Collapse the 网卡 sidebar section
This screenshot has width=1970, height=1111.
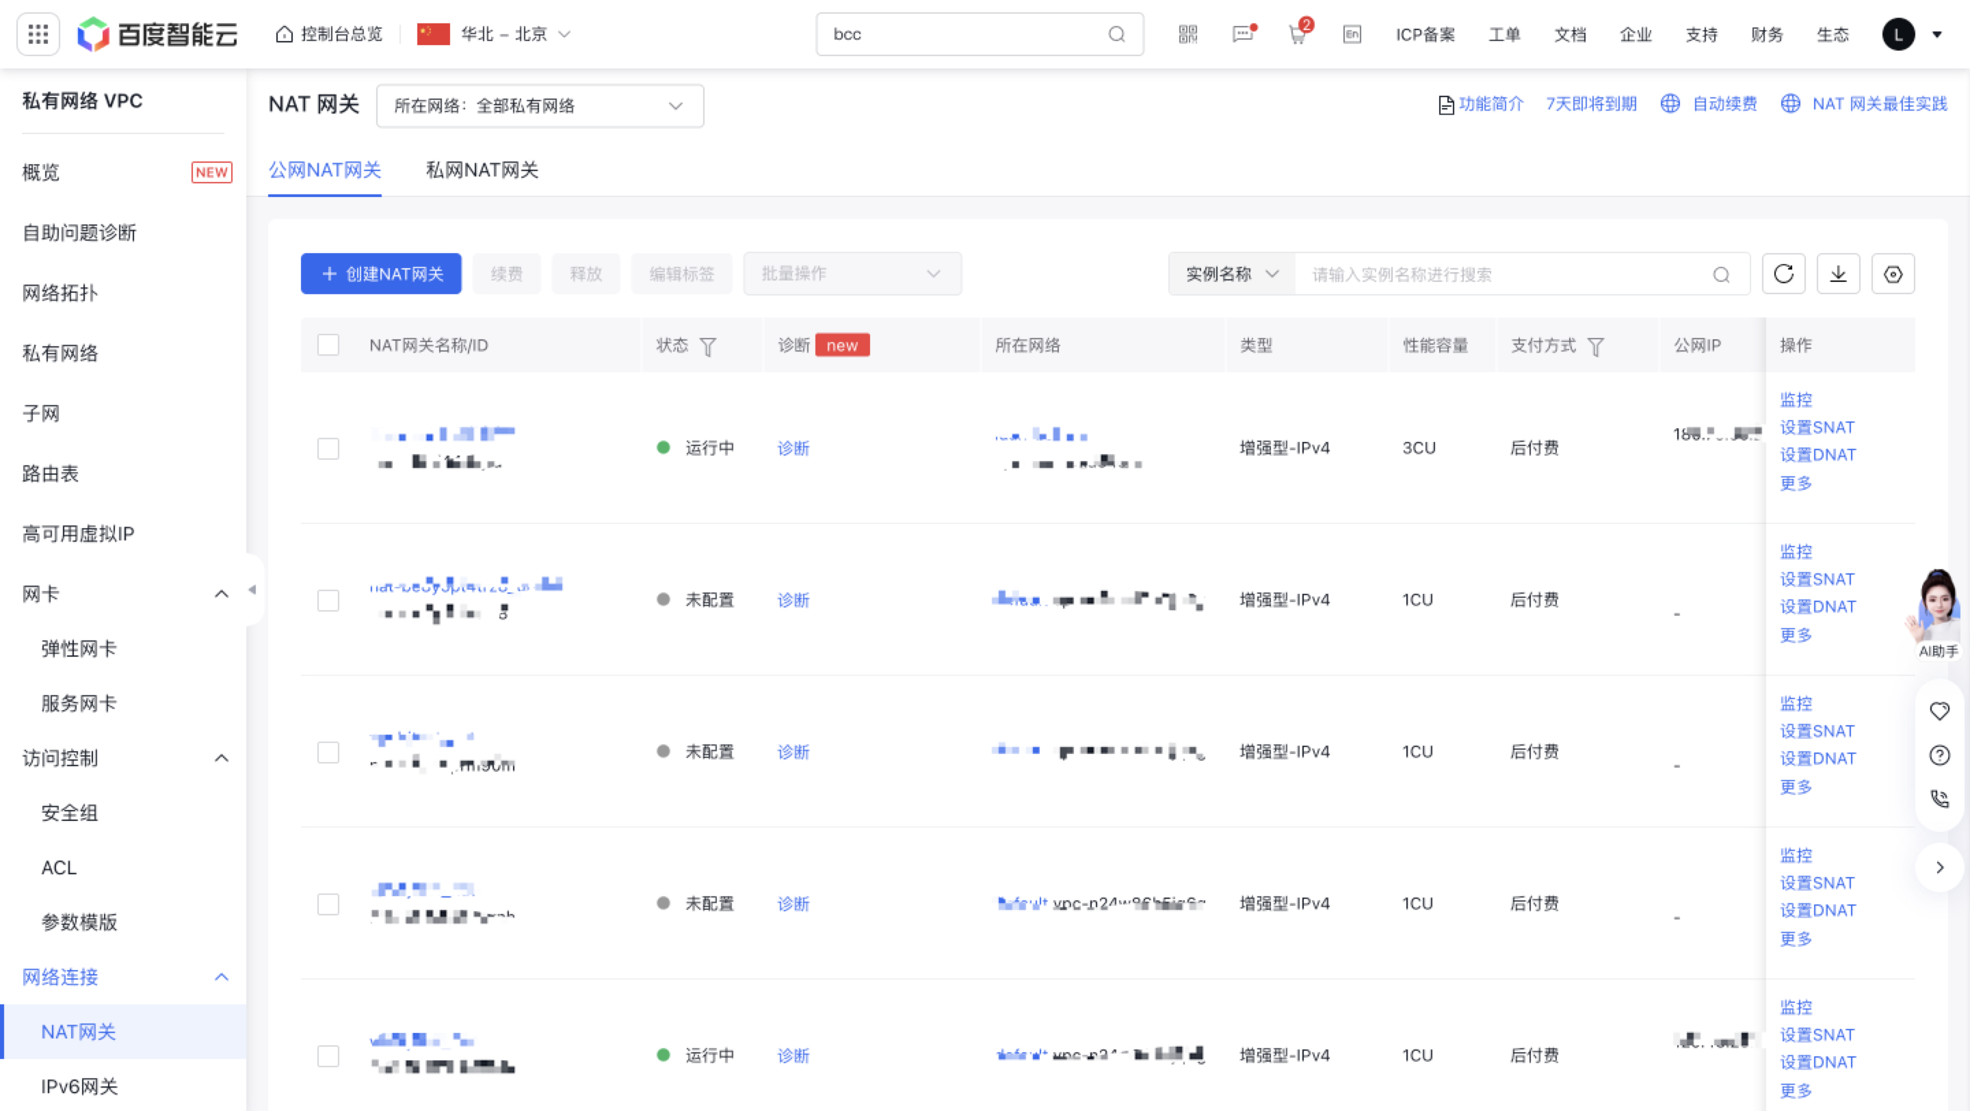221,594
